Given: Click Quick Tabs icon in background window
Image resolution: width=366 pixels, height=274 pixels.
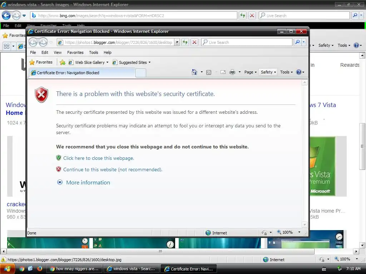Looking at the screenshot, I should click(x=6, y=46).
